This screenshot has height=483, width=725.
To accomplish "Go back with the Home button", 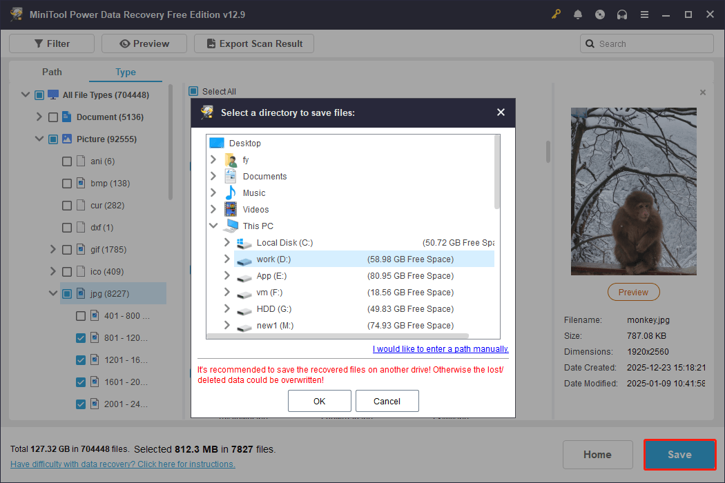I will [597, 454].
